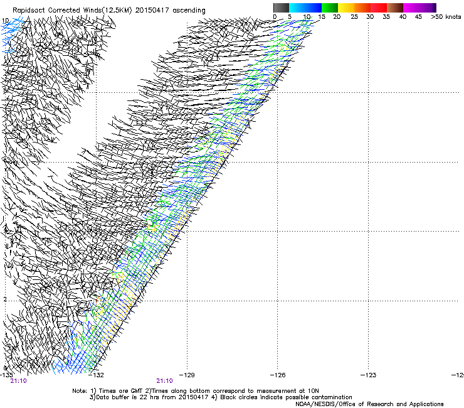The height and width of the screenshot is (408, 464).
Task: Click the cyan-blue 5-15 knots color band
Action: coord(305,8)
